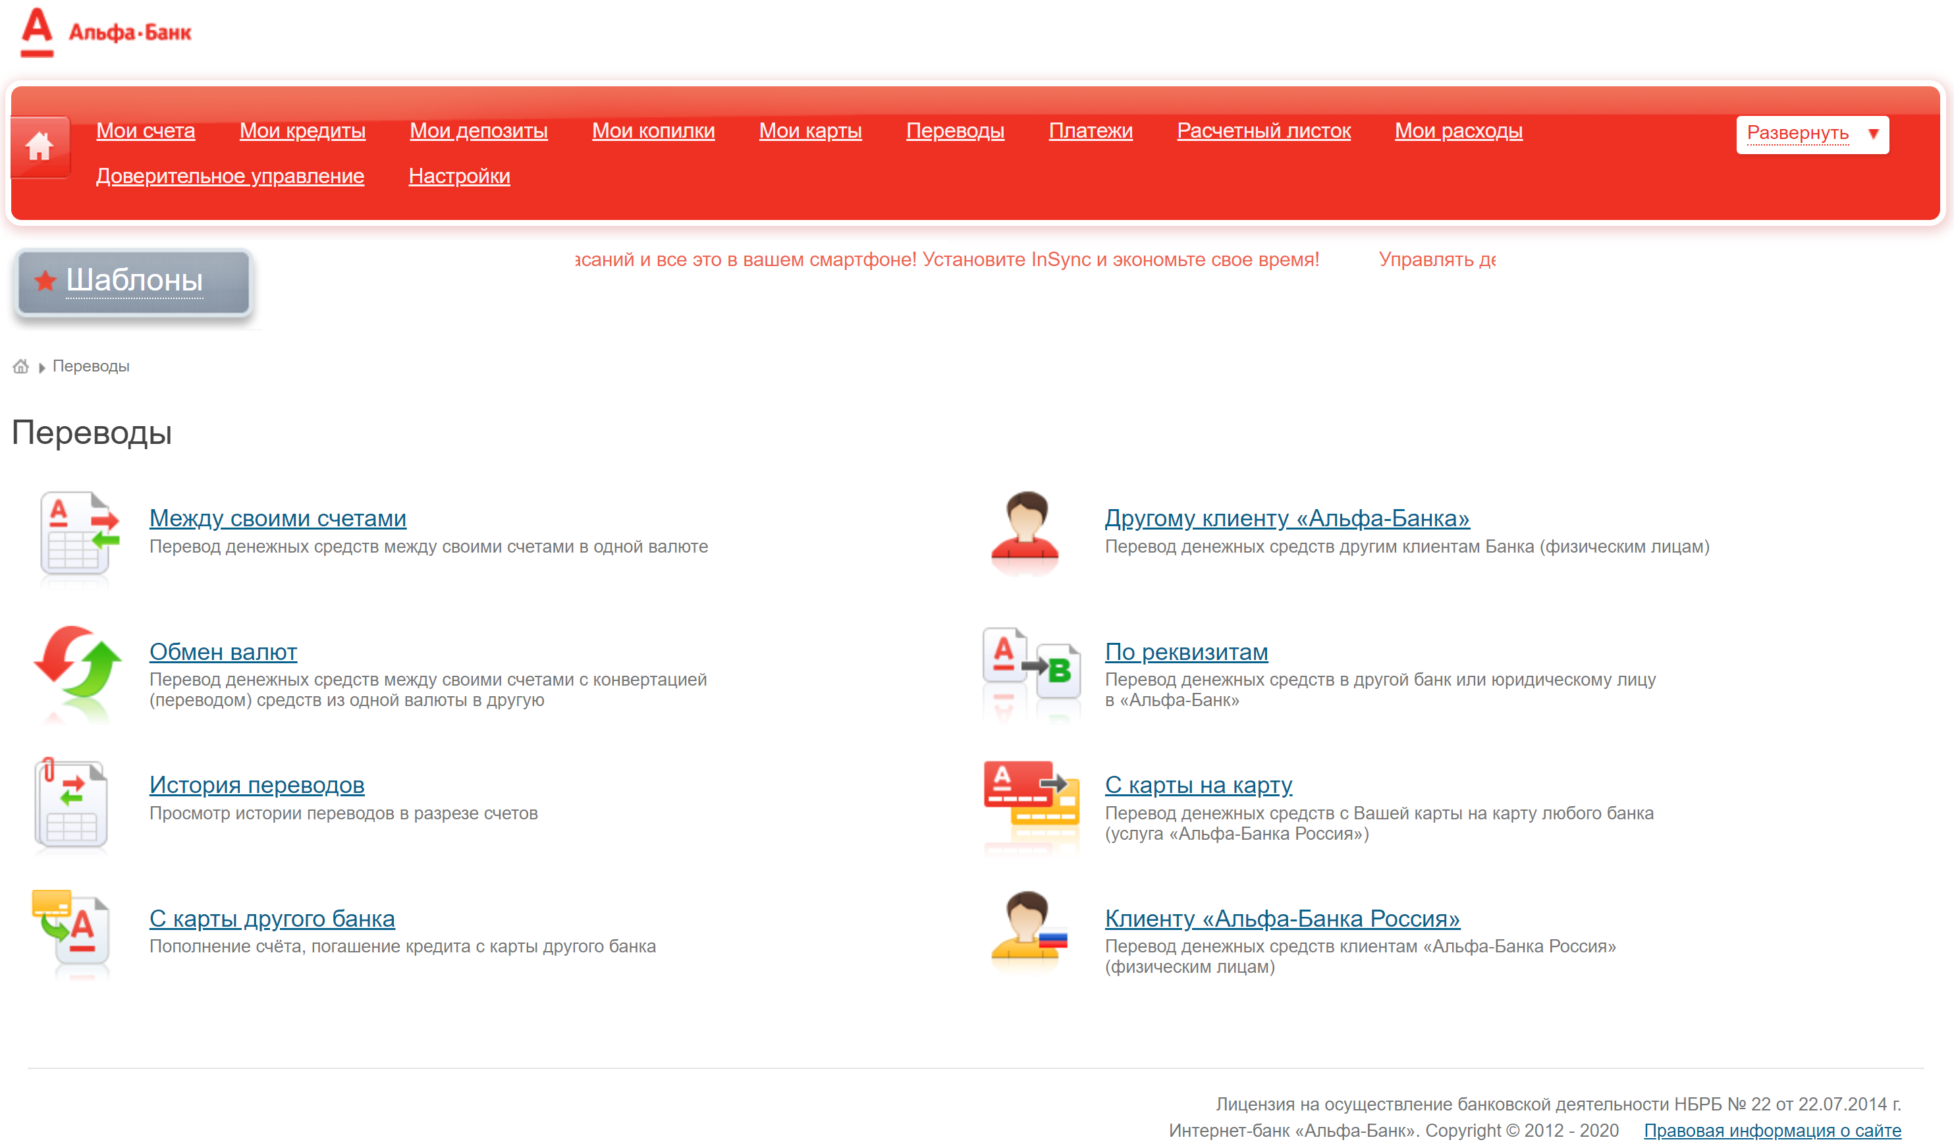Screen dimensions: 1954x1148
Task: Open Мои карты menu item
Action: pyautogui.click(x=810, y=131)
